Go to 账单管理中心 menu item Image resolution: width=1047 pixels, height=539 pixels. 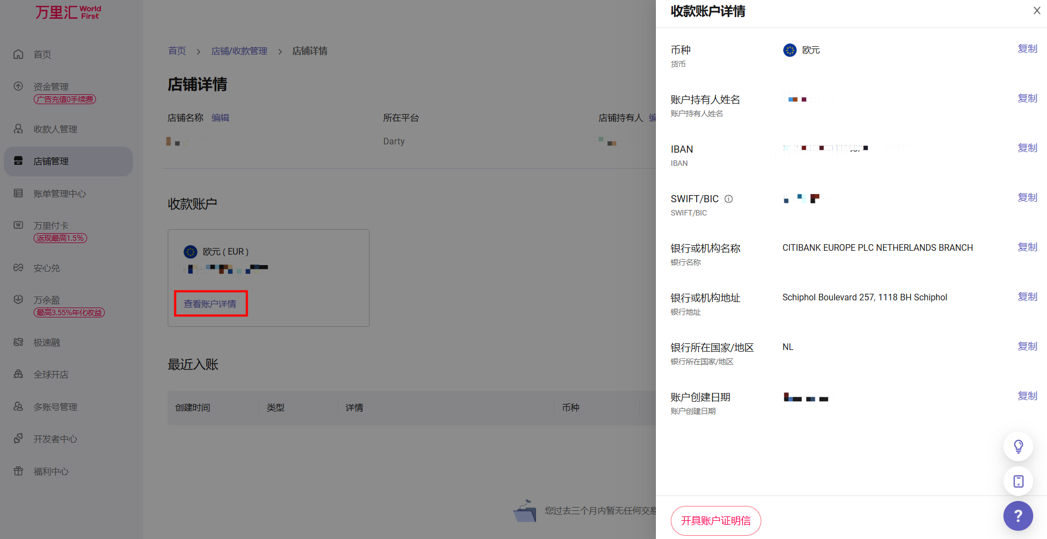[60, 193]
